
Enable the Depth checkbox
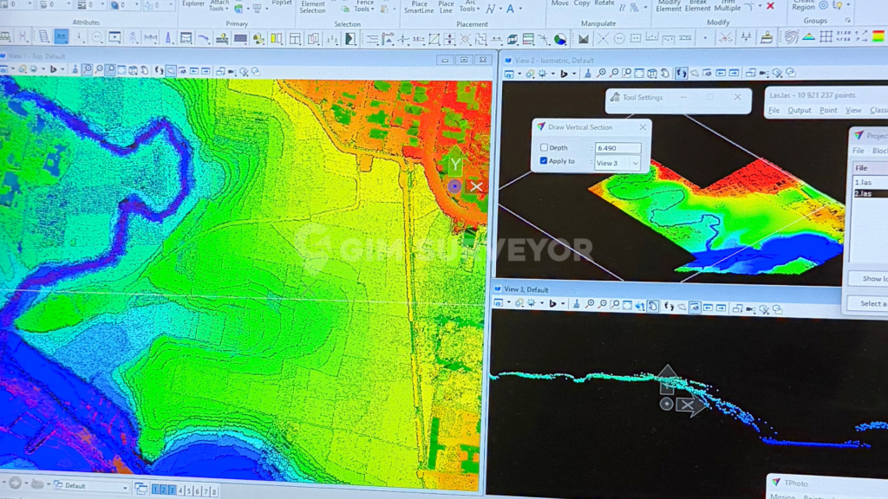[544, 148]
